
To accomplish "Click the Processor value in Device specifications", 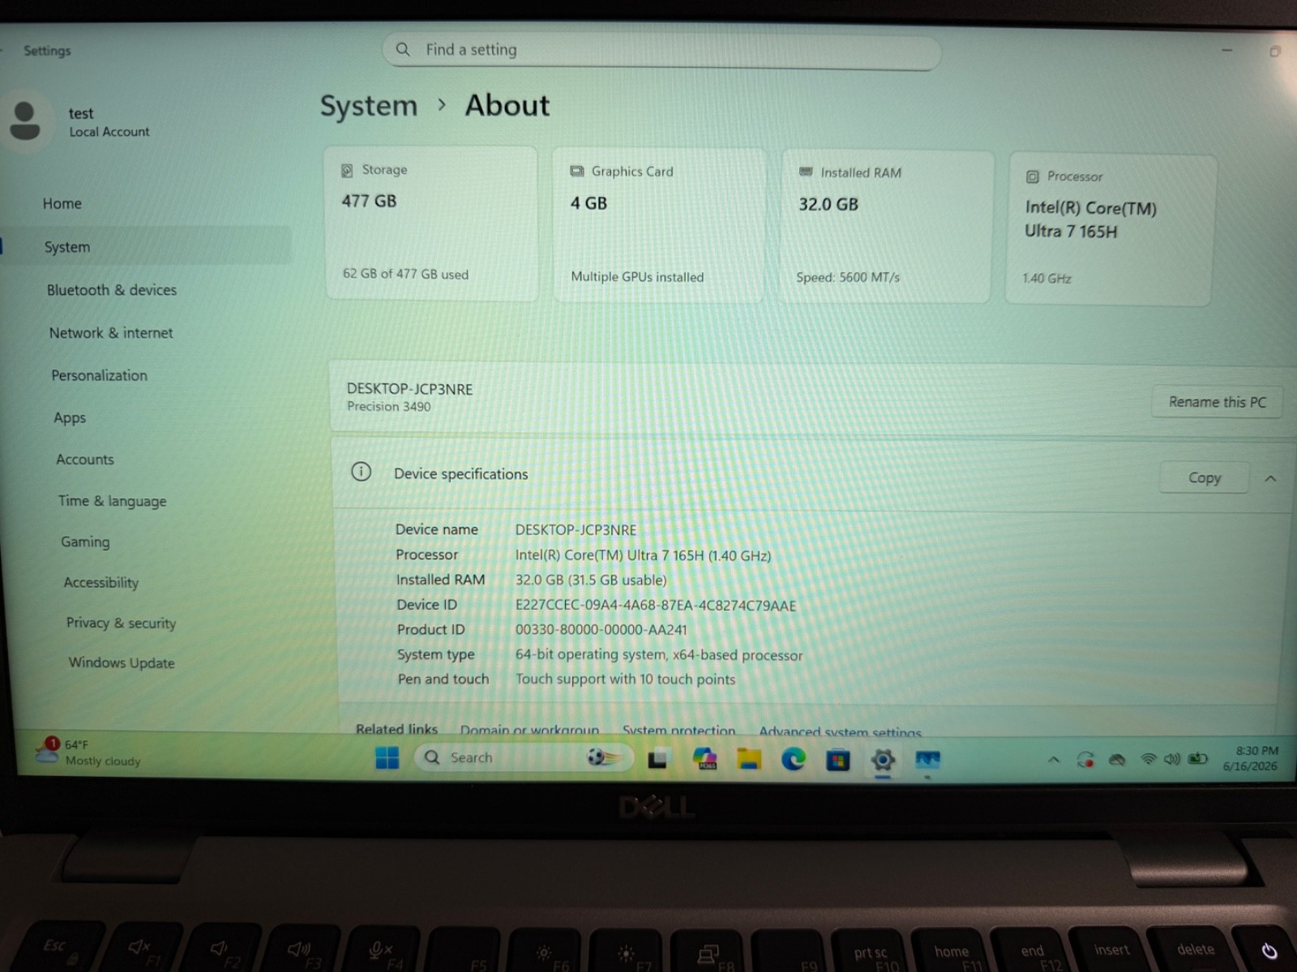I will 643,555.
